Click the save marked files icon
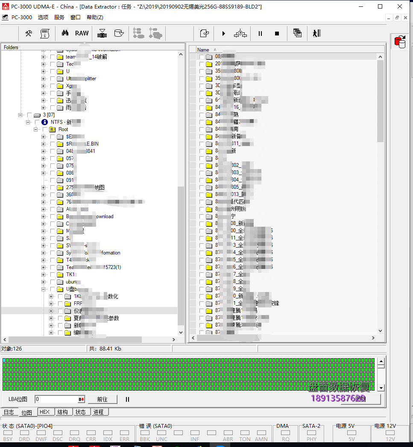413x447 pixels. pyautogui.click(x=204, y=34)
